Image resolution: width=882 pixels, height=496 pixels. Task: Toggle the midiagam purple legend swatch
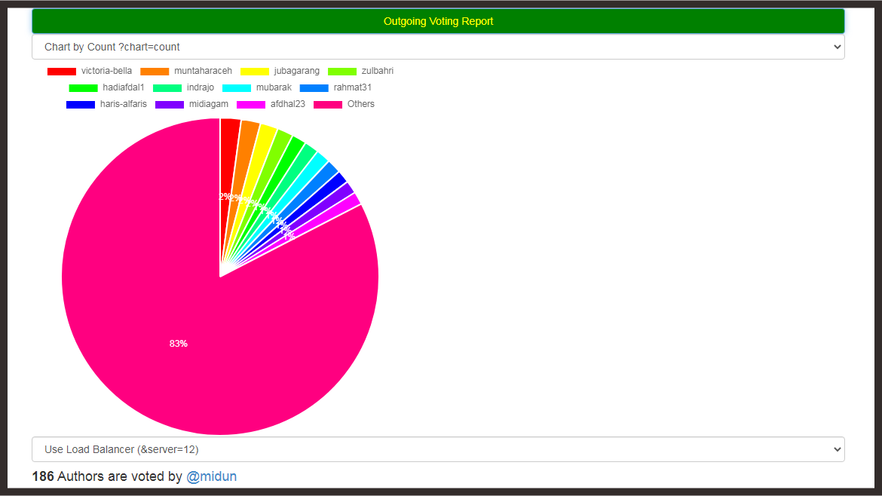pos(170,105)
